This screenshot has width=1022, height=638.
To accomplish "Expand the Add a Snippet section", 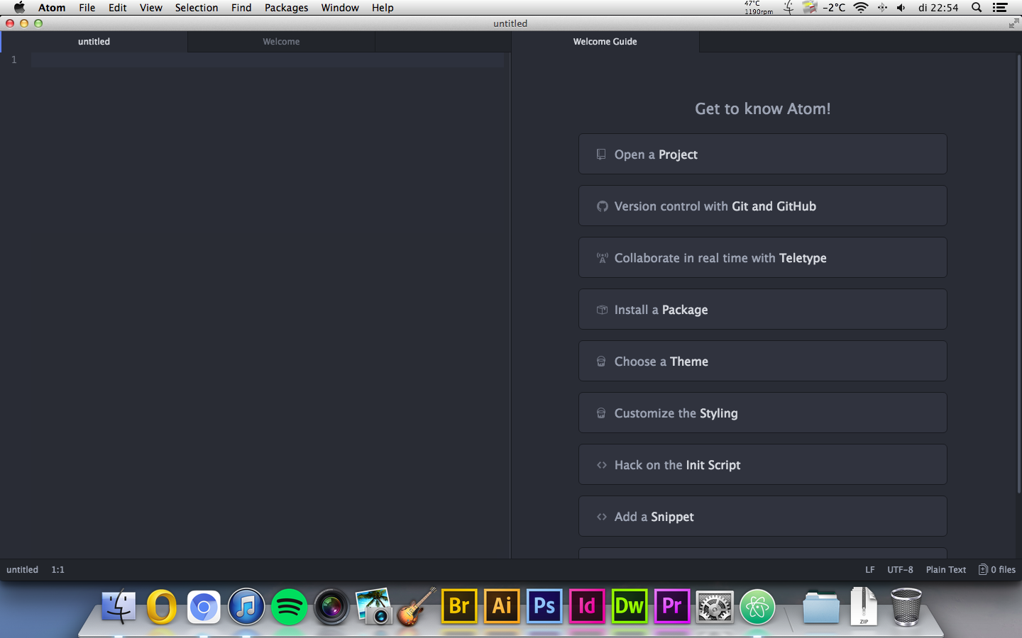I will pos(763,516).
